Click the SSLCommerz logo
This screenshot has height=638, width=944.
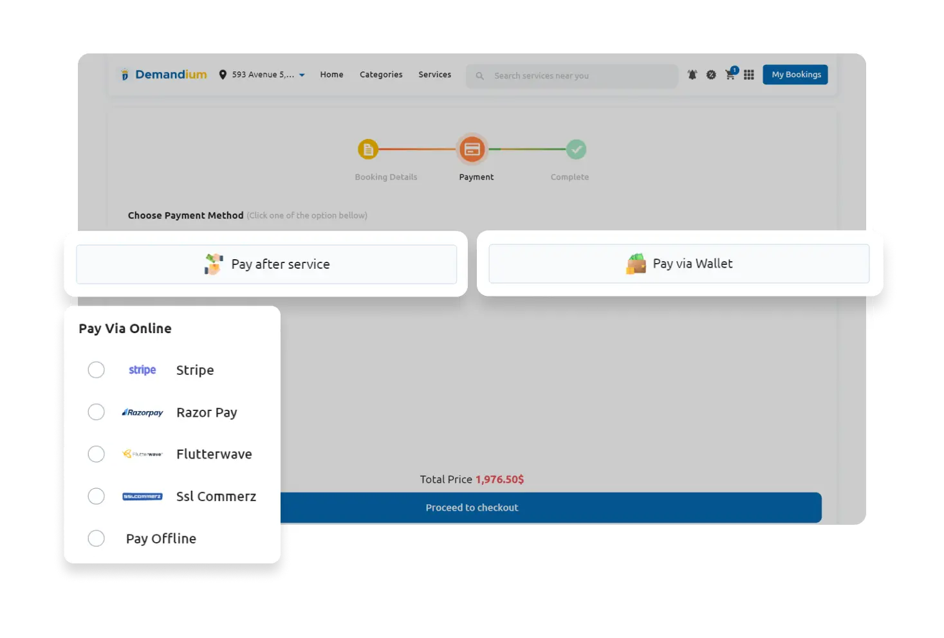[142, 497]
